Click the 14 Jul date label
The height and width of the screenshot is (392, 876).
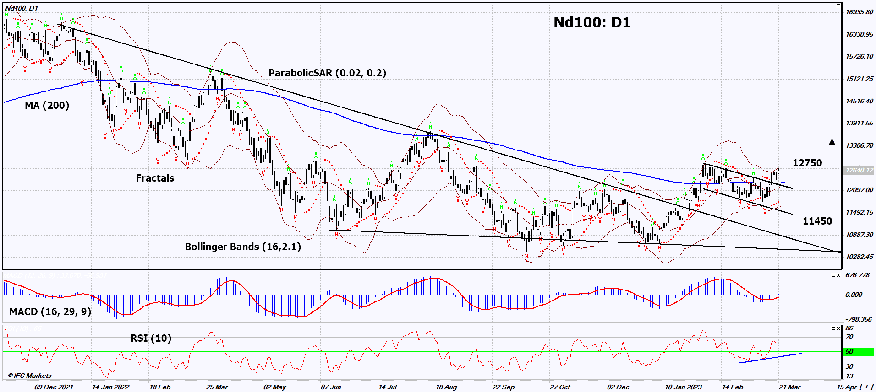pos(388,387)
